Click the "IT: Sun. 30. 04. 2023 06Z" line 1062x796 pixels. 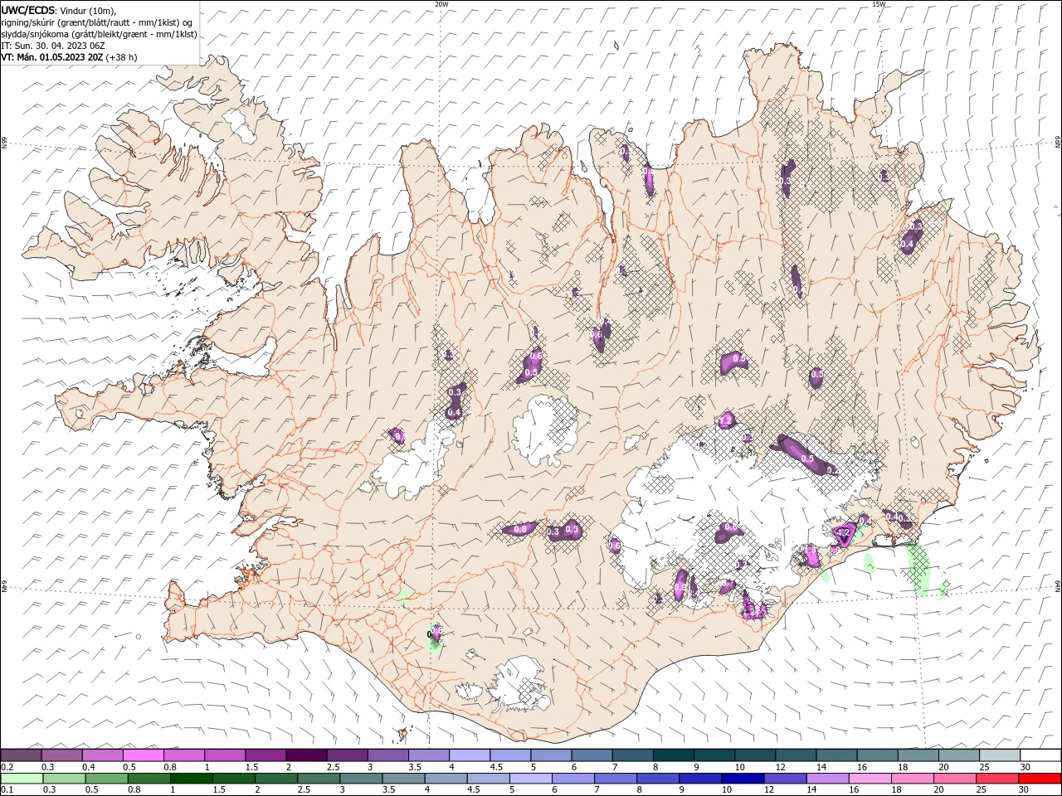click(x=53, y=46)
